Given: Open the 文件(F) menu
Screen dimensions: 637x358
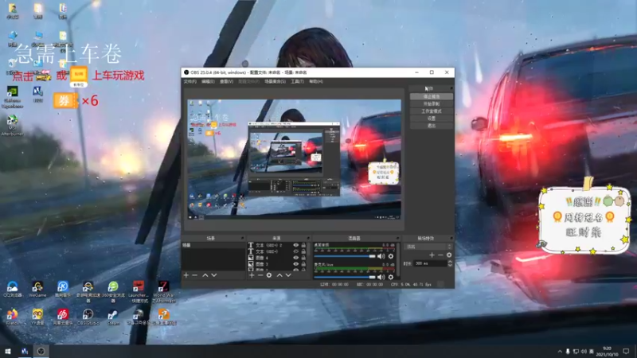Looking at the screenshot, I should pos(190,82).
